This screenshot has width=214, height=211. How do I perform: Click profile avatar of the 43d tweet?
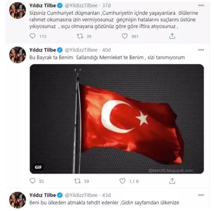pos(17,200)
